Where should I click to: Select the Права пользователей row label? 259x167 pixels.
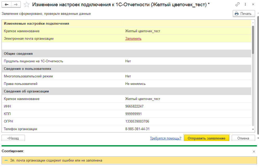coord(21,84)
